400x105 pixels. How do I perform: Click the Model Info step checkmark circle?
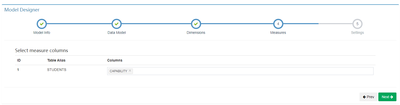click(42, 24)
